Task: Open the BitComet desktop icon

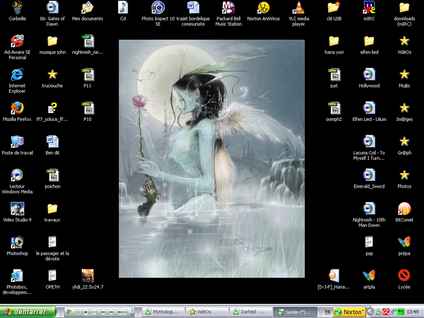Action: pos(404,209)
